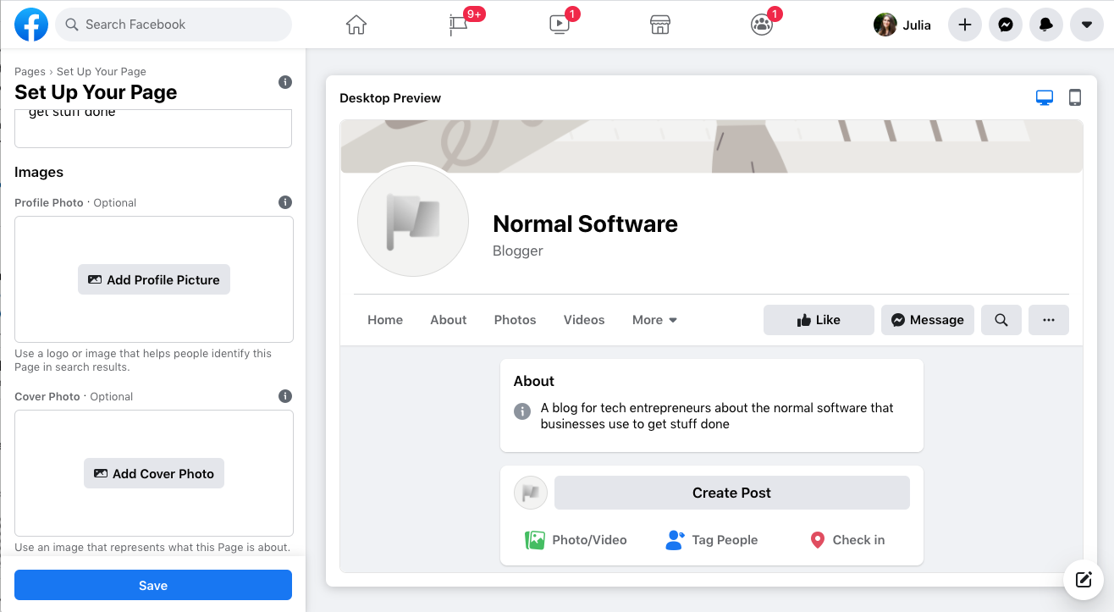Viewport: 1114px width, 612px height.
Task: Click the Facebook logo icon
Action: (31, 25)
